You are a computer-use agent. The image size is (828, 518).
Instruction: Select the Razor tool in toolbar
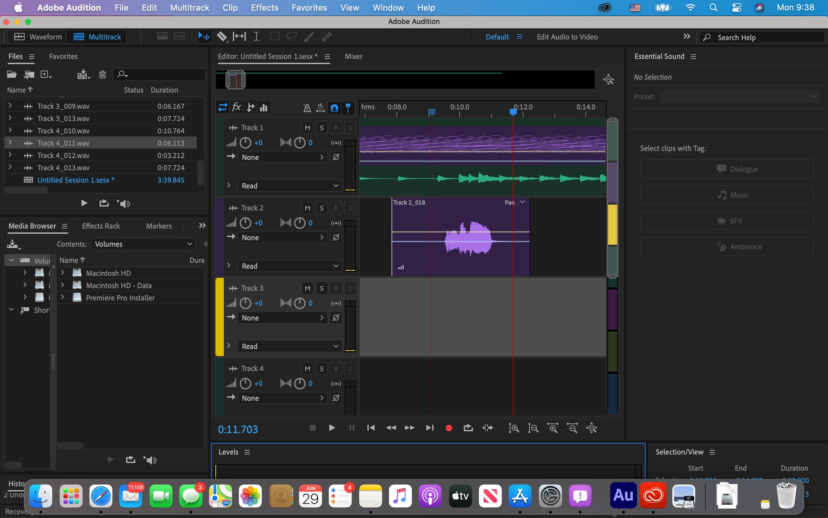(x=222, y=36)
